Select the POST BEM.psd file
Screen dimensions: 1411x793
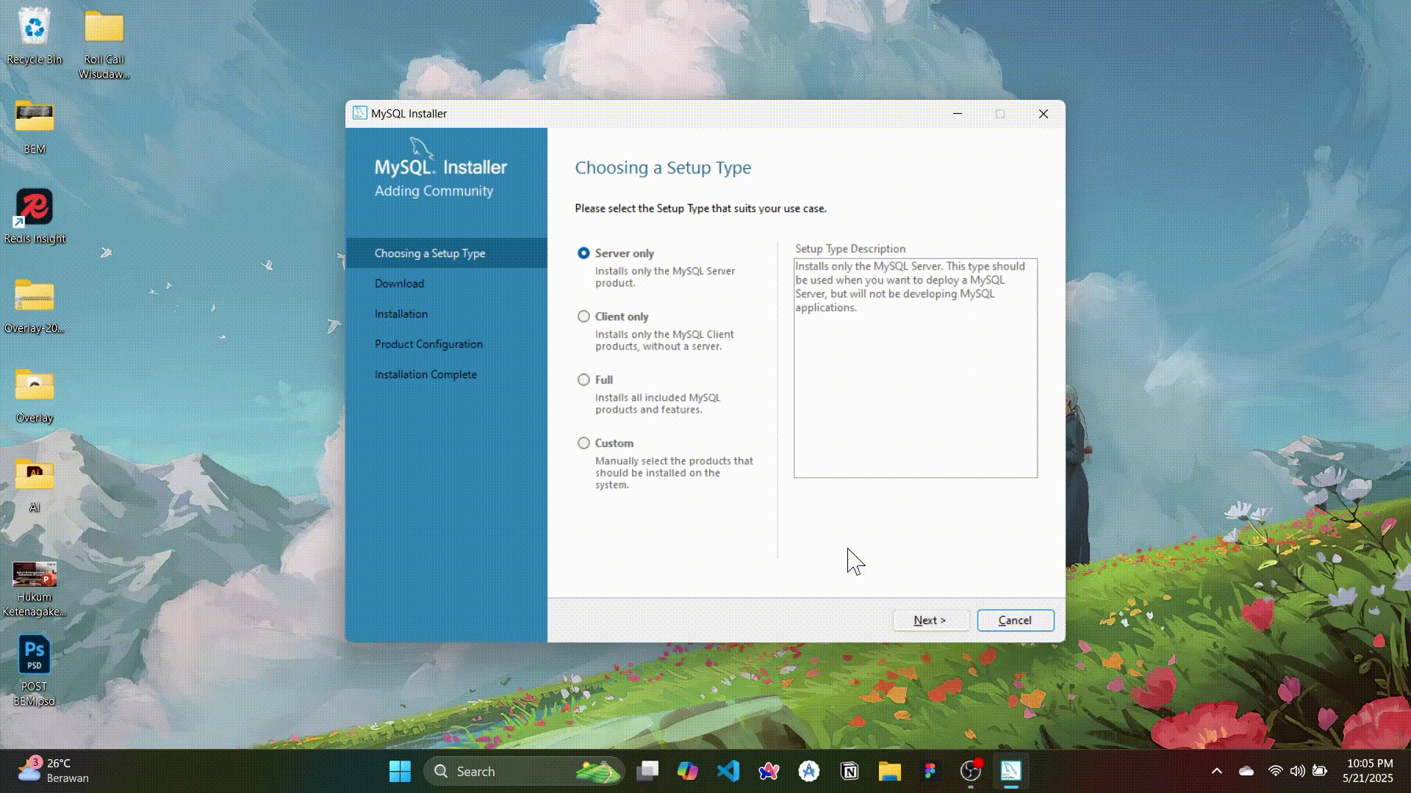tap(35, 670)
